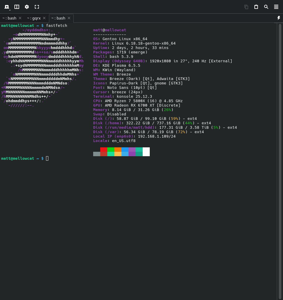Image resolution: width=283 pixels, height=300 pixels.
Task: Click the 'Disk (/home)' 44% line
Action: pyautogui.click(x=152, y=123)
